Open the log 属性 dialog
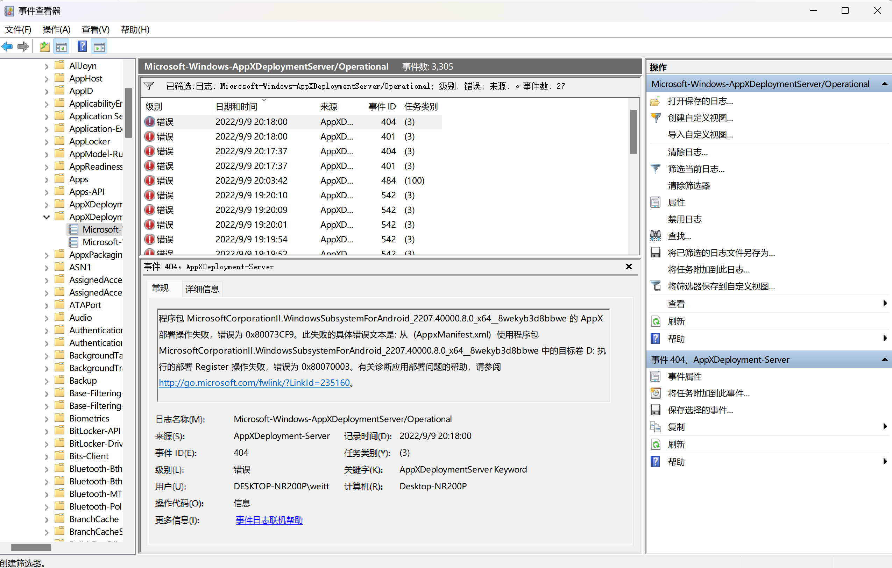The image size is (892, 568). (676, 202)
